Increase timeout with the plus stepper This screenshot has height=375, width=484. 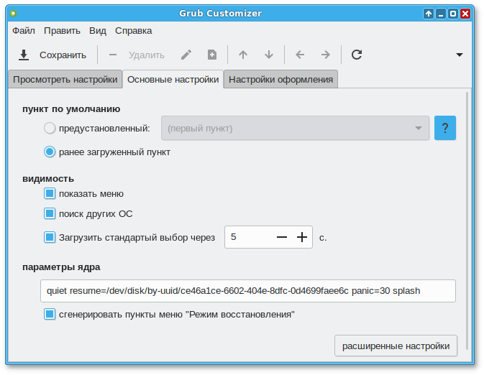(x=301, y=237)
